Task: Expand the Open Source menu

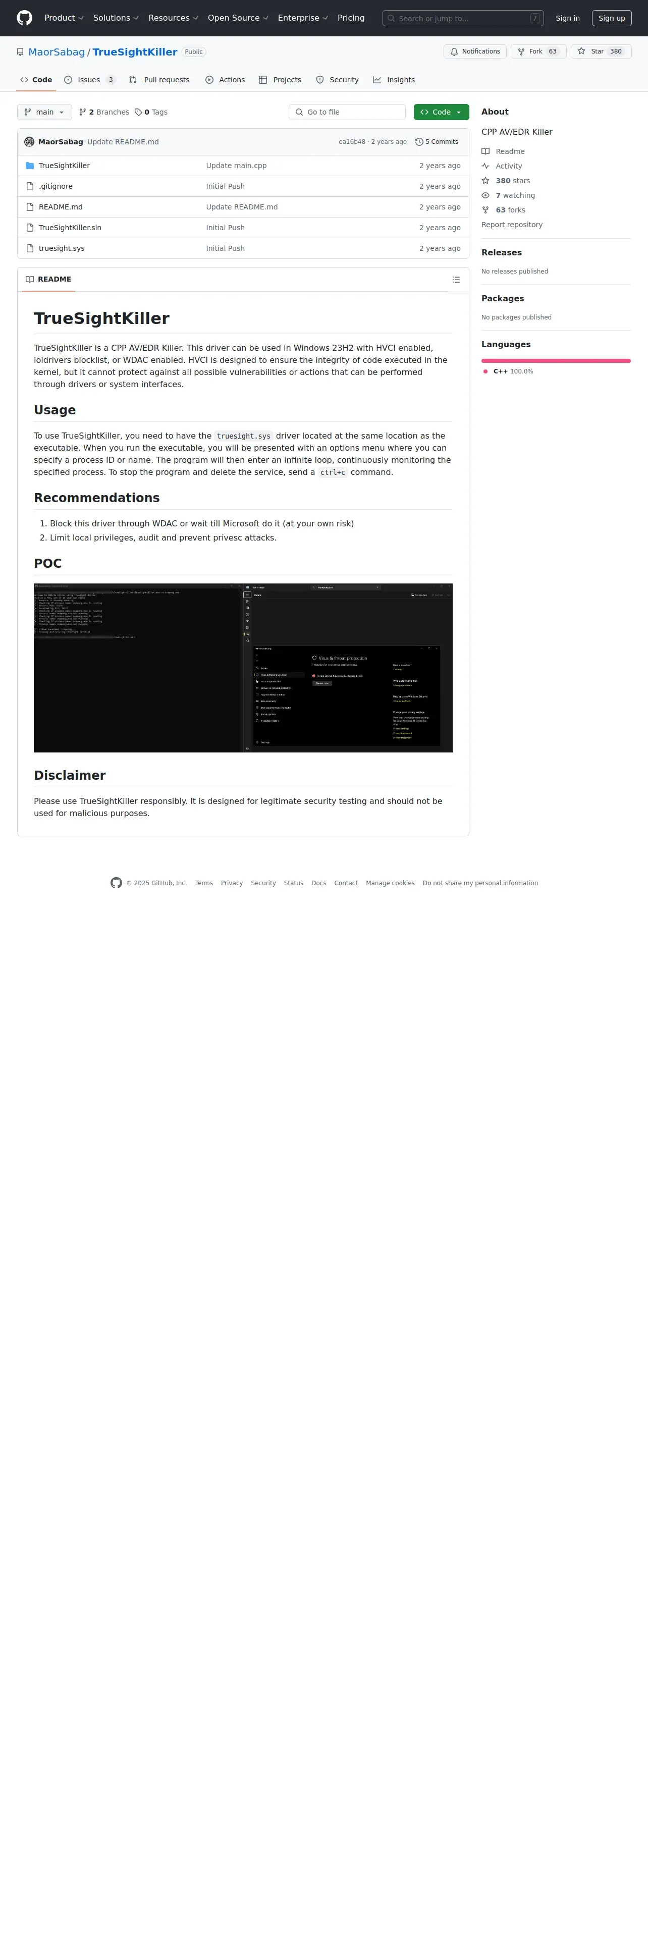Action: coord(238,18)
